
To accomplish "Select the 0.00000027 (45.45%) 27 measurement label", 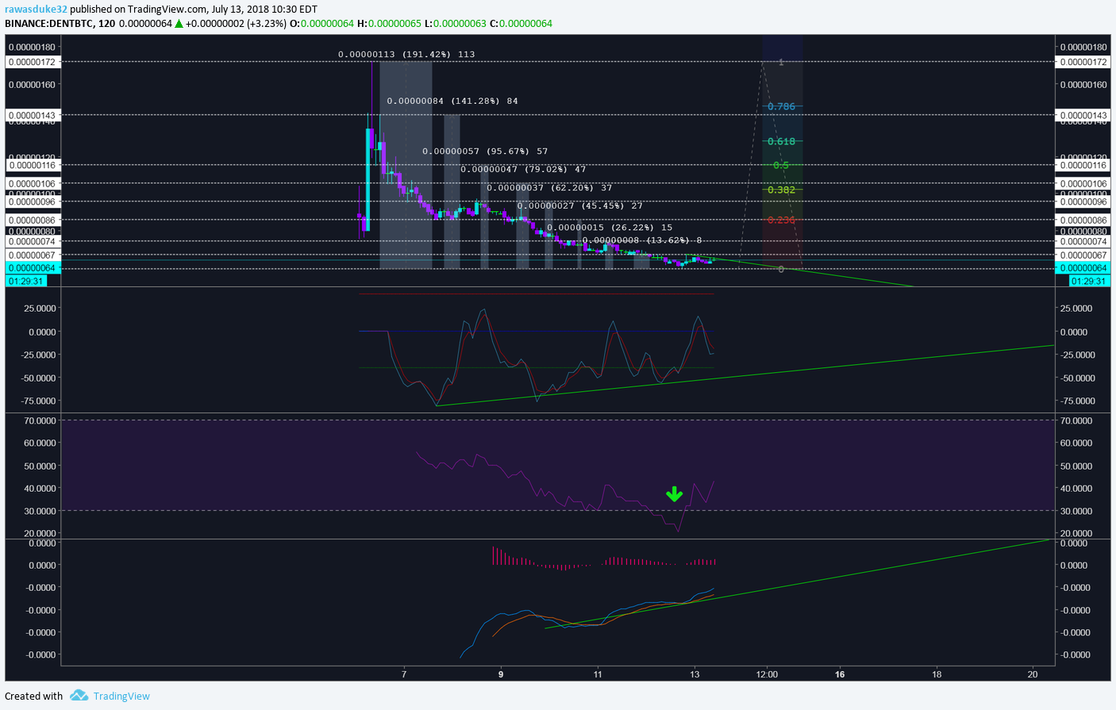I will (x=580, y=205).
